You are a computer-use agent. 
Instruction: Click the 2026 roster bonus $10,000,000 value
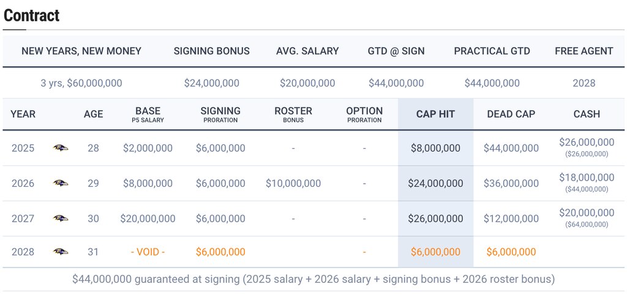pos(293,183)
